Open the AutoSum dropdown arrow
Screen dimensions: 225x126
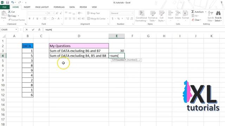click(x=206, y=12)
